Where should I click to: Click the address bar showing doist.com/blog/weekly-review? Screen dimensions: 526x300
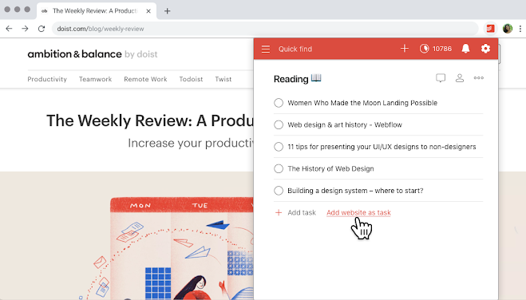pyautogui.click(x=265, y=29)
